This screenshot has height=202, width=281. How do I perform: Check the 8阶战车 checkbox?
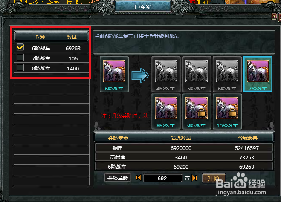click(20, 68)
